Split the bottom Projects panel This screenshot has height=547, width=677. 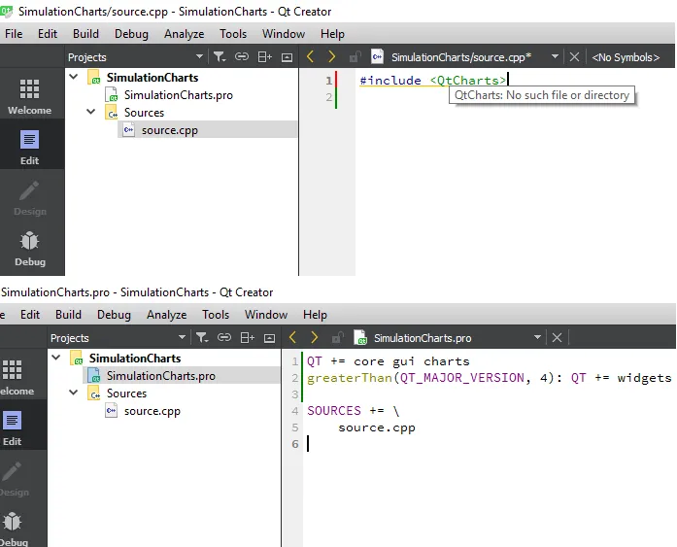pyautogui.click(x=247, y=337)
